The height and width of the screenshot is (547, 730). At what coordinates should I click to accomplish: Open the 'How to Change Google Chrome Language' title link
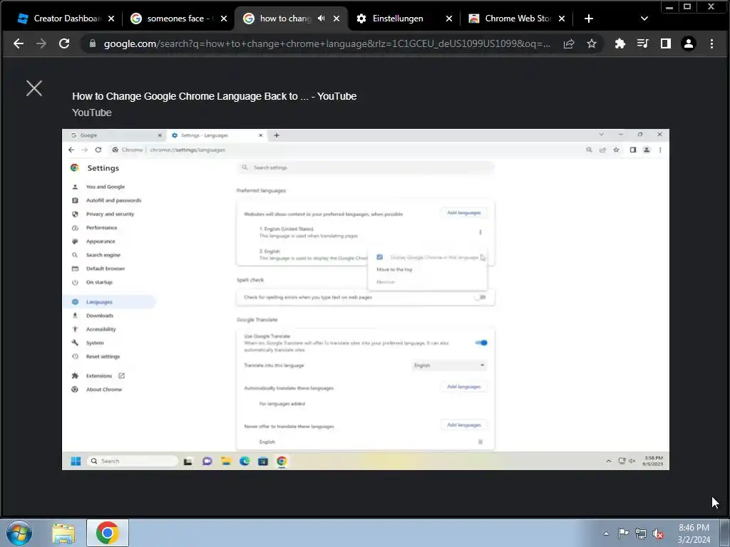[214, 96]
